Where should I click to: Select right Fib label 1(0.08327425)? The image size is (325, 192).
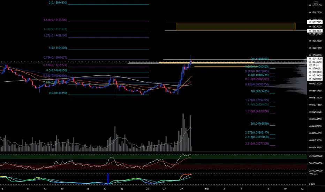pos(259,91)
